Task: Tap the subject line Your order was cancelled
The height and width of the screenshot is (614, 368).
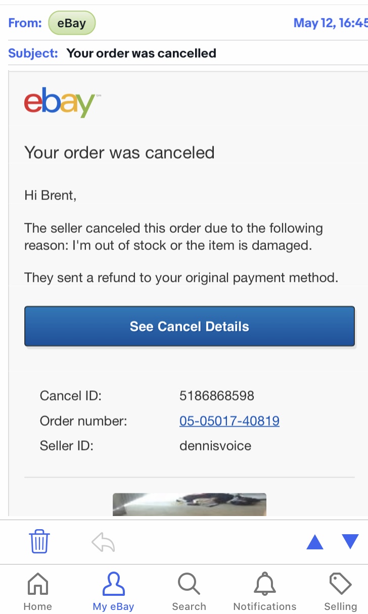Action: [x=142, y=53]
